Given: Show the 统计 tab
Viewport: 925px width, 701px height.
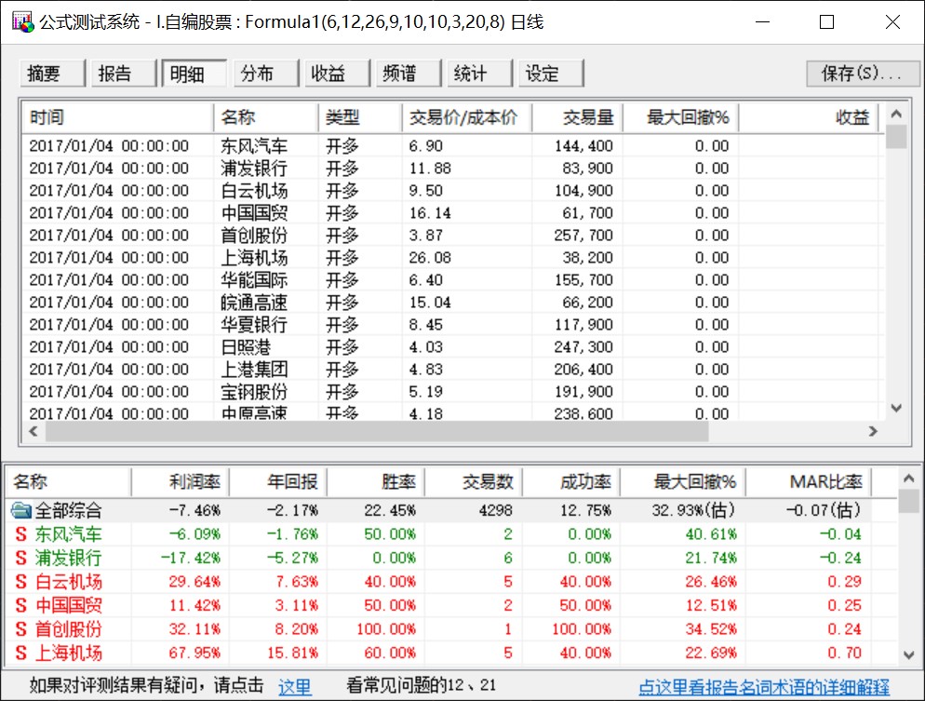Looking at the screenshot, I should pyautogui.click(x=479, y=74).
